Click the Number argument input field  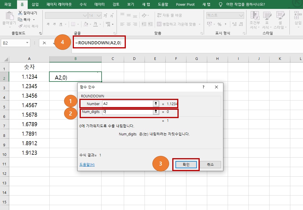point(128,103)
